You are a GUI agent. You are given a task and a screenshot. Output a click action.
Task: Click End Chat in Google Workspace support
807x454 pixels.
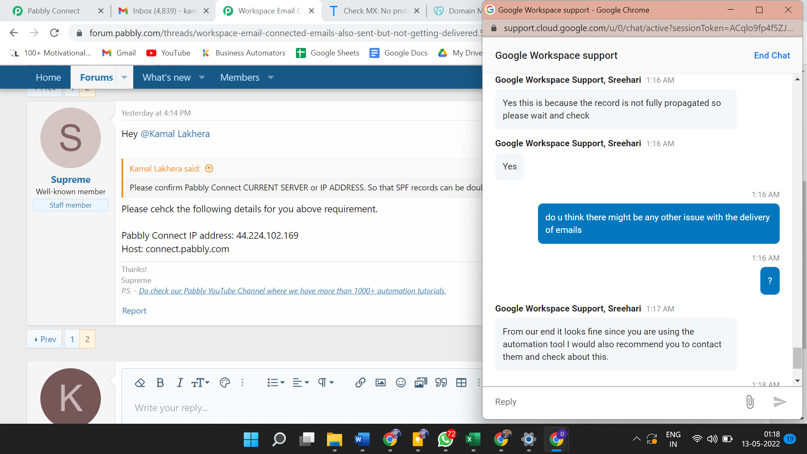click(x=772, y=55)
